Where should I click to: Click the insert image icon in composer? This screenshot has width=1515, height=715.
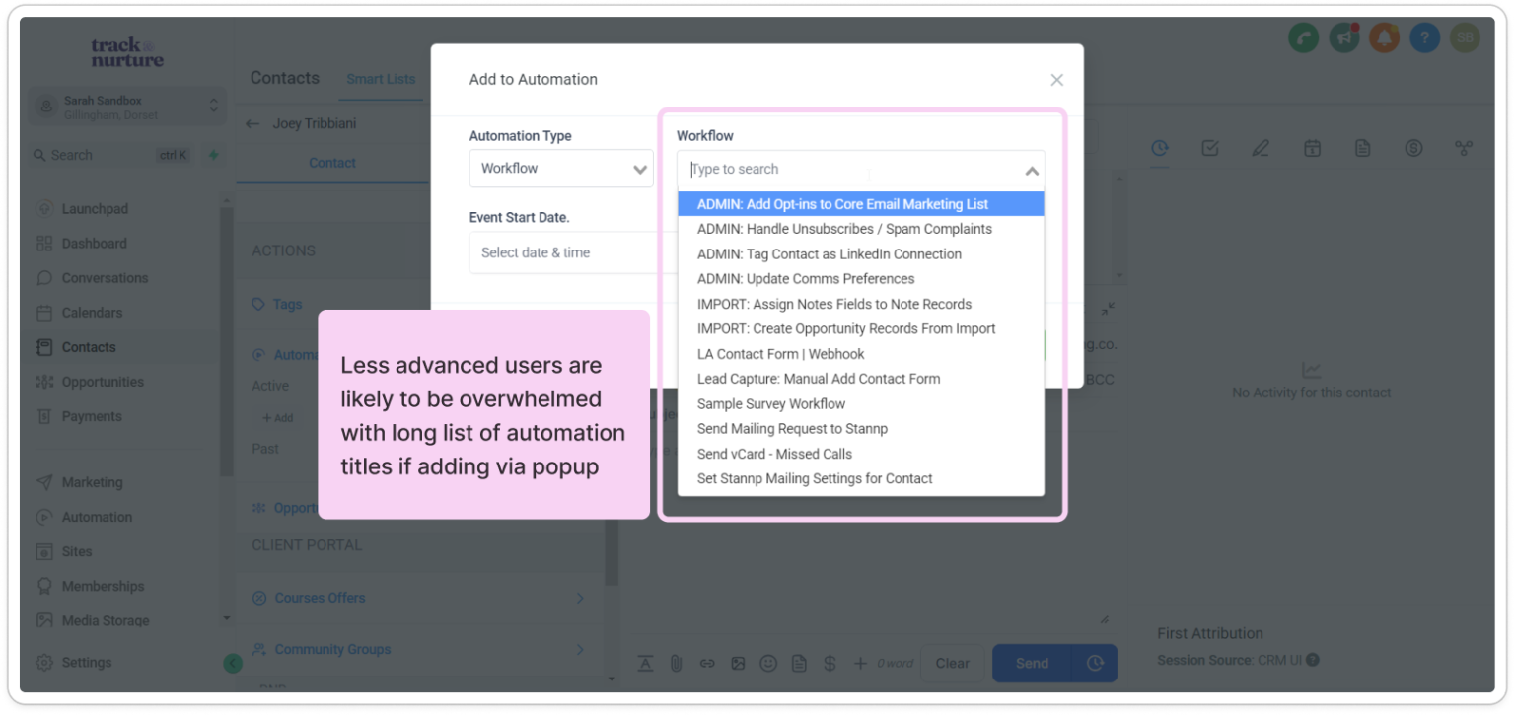coord(738,664)
